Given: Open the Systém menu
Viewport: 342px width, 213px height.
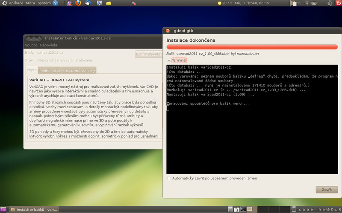Looking at the screenshot, I should (44, 3).
